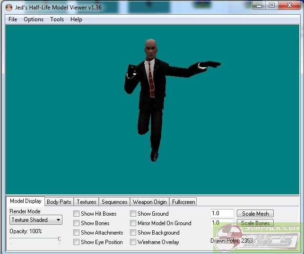
Task: Switch to the Sequences tab
Action: pos(114,202)
